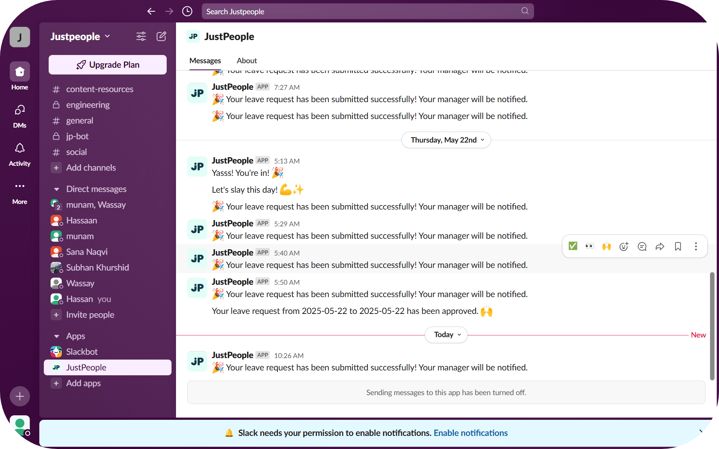
Task: Switch to the Messages tab
Action: pos(205,61)
